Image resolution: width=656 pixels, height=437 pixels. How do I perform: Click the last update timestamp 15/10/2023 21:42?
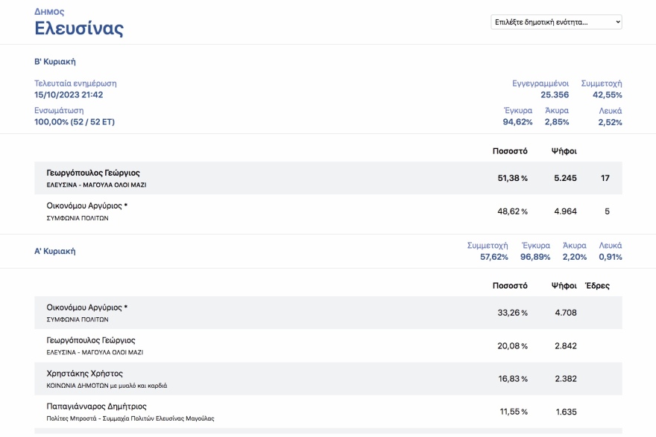point(69,95)
